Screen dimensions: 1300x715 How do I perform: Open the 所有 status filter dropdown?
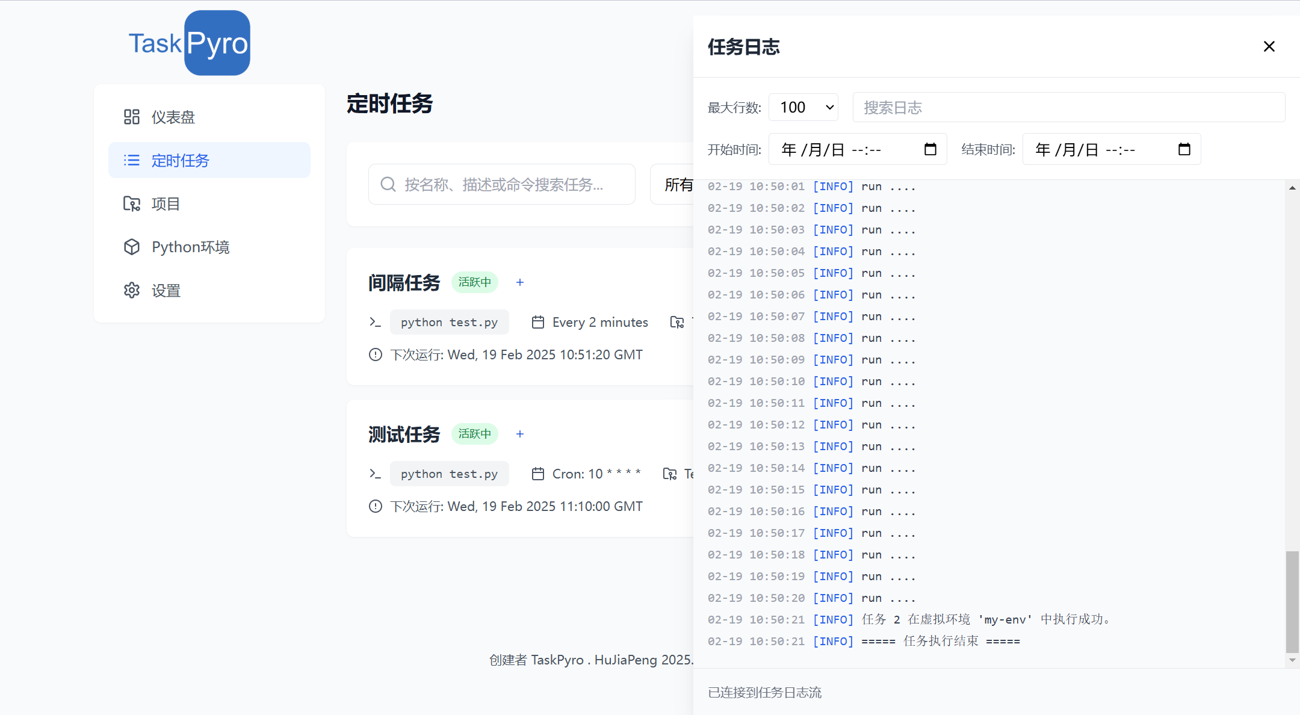click(x=679, y=184)
